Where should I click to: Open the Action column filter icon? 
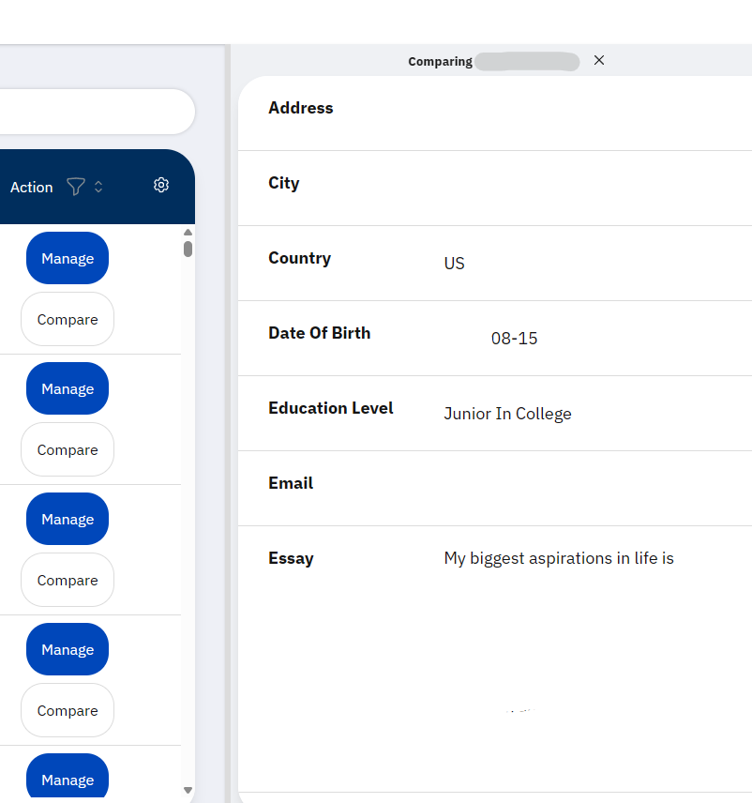point(76,187)
